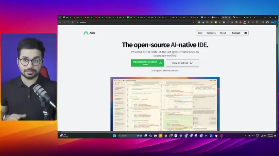This screenshot has height=156, width=279.
Task: Expand the About dropdown menu
Action: pyautogui.click(x=223, y=33)
